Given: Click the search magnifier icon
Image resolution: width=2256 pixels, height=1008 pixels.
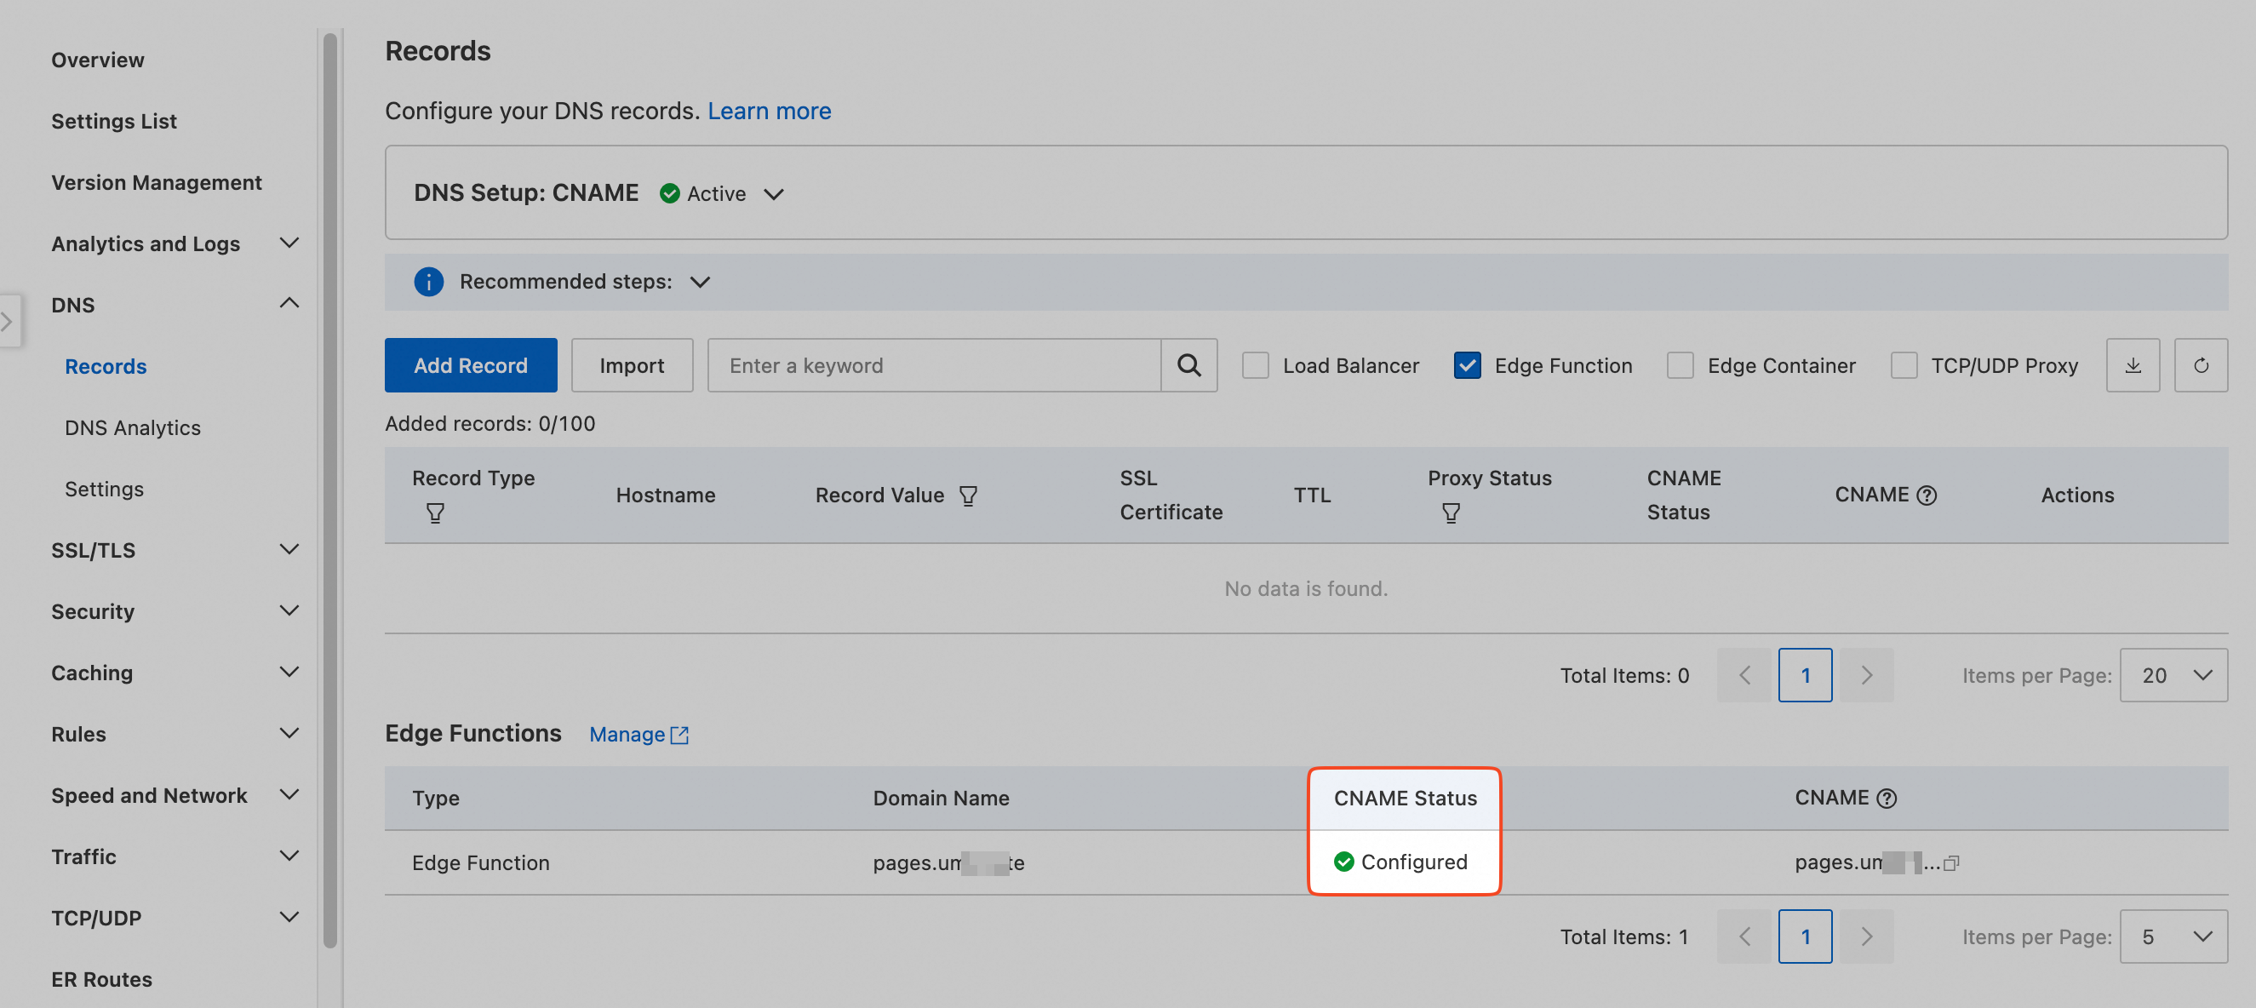Looking at the screenshot, I should [1188, 365].
